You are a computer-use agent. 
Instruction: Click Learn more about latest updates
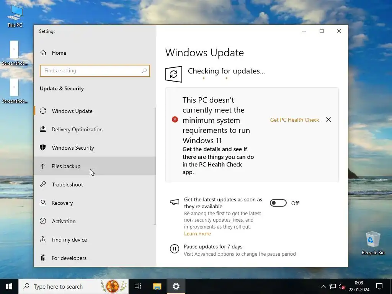click(198, 234)
